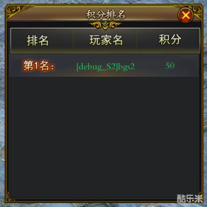Click the empty ranking list area

tap(104, 137)
